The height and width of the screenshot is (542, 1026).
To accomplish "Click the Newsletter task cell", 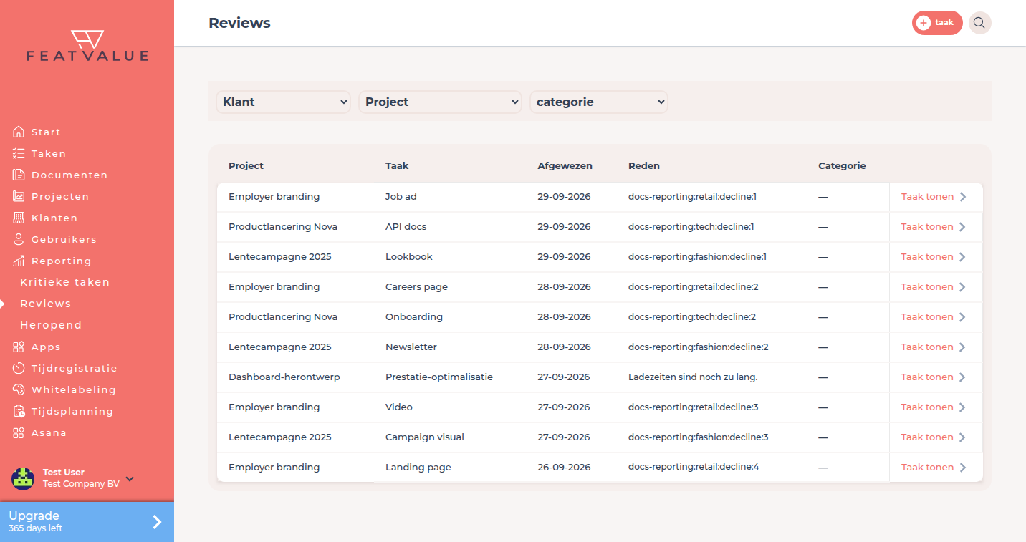I will [x=411, y=347].
